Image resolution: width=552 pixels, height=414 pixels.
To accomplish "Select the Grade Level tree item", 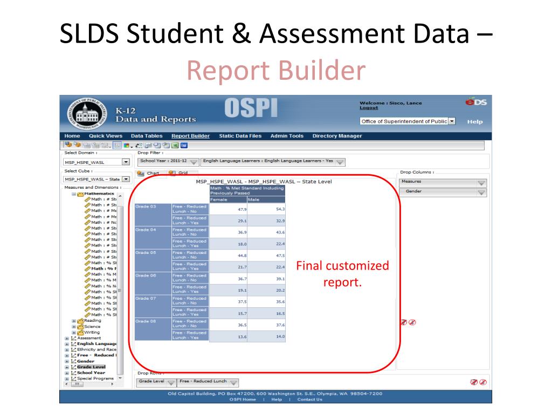I will pos(91,367).
